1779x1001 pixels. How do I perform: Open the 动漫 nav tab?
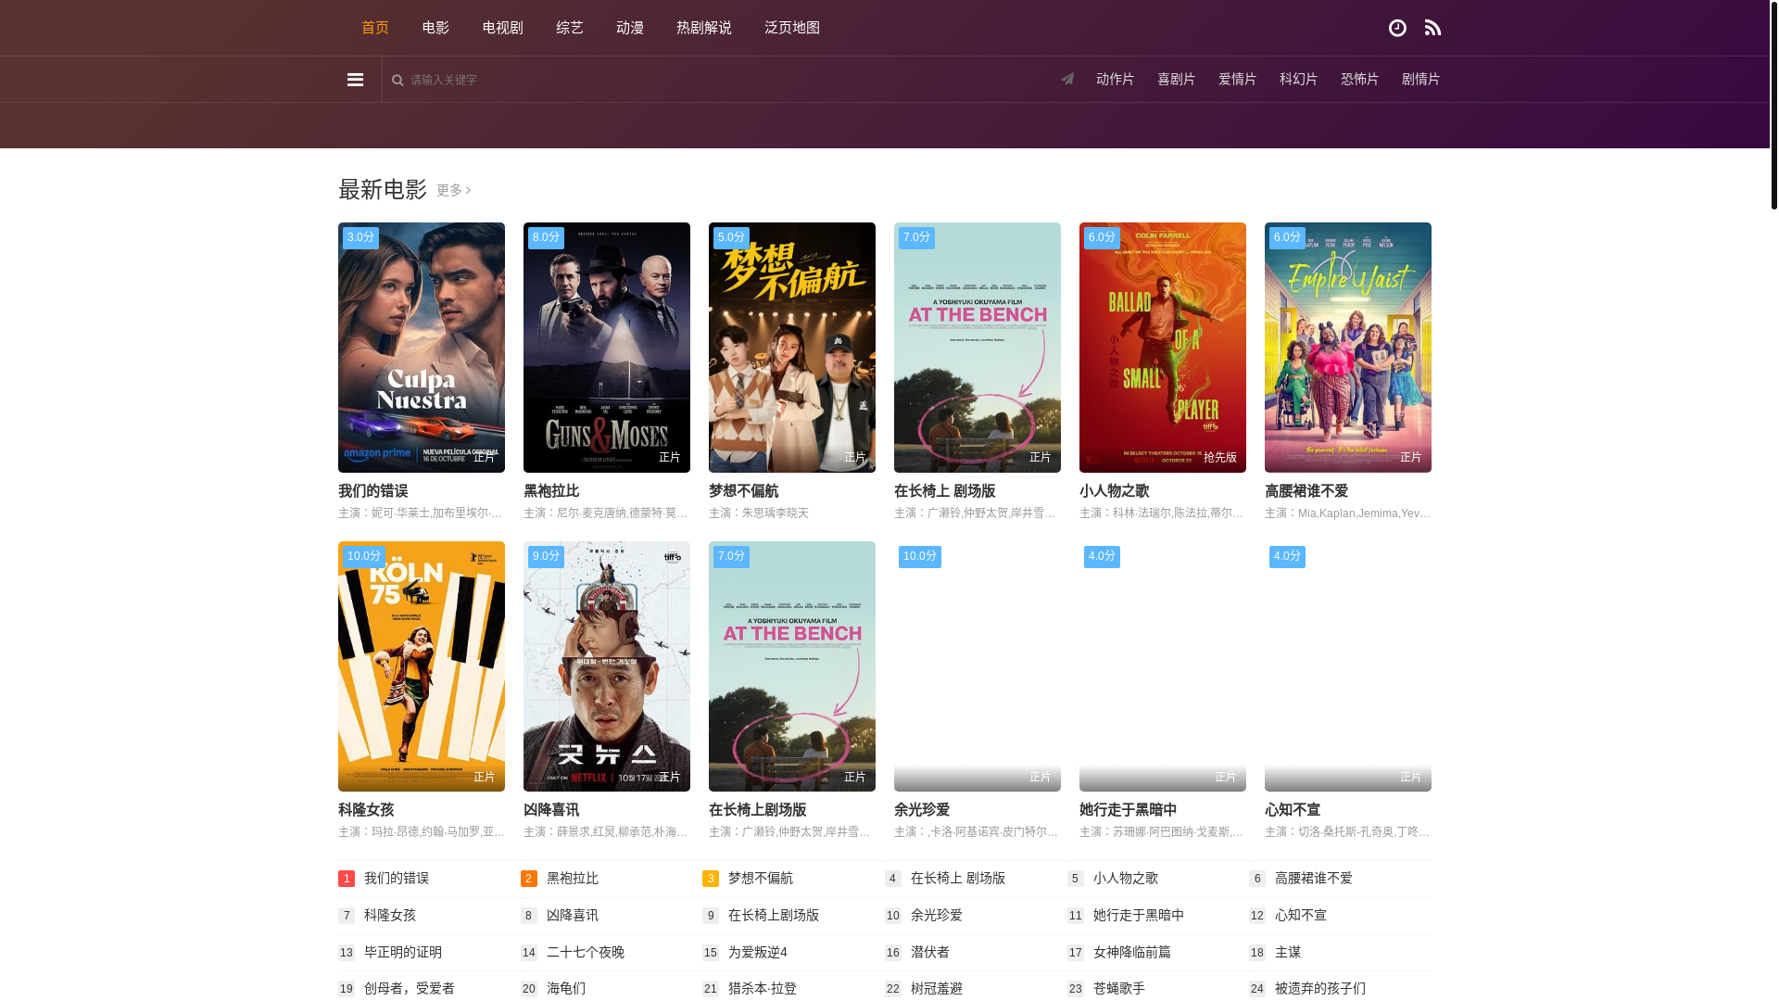[x=630, y=28]
